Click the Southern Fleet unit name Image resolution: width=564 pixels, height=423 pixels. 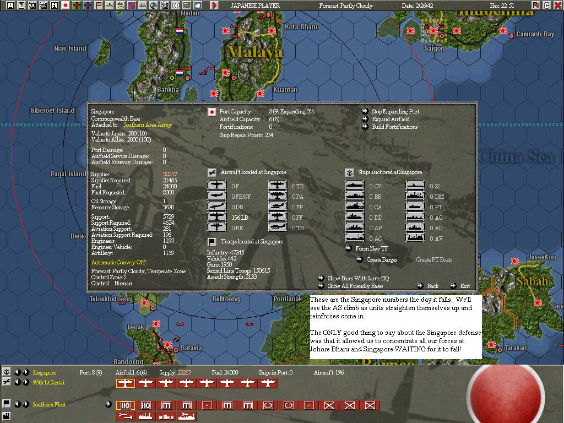49,404
